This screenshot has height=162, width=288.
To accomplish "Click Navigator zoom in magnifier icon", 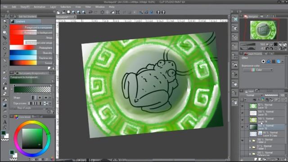I will point(271,45).
